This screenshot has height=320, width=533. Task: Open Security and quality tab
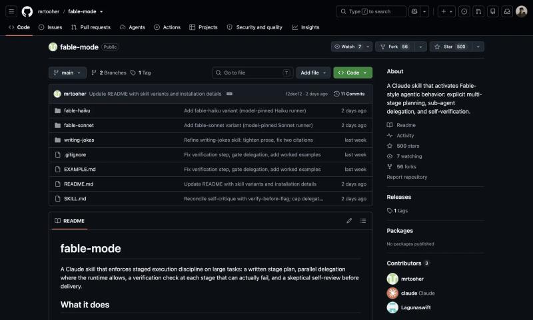(255, 27)
